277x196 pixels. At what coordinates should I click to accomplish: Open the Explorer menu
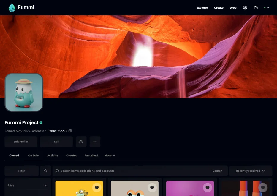pyautogui.click(x=202, y=8)
